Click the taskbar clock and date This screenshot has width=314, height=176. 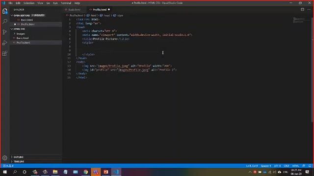pyautogui.click(x=296, y=172)
